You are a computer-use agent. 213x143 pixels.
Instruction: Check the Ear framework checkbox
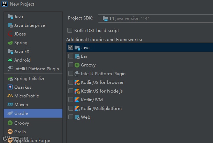(71, 56)
